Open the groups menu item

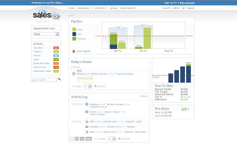pyautogui.click(x=114, y=8)
